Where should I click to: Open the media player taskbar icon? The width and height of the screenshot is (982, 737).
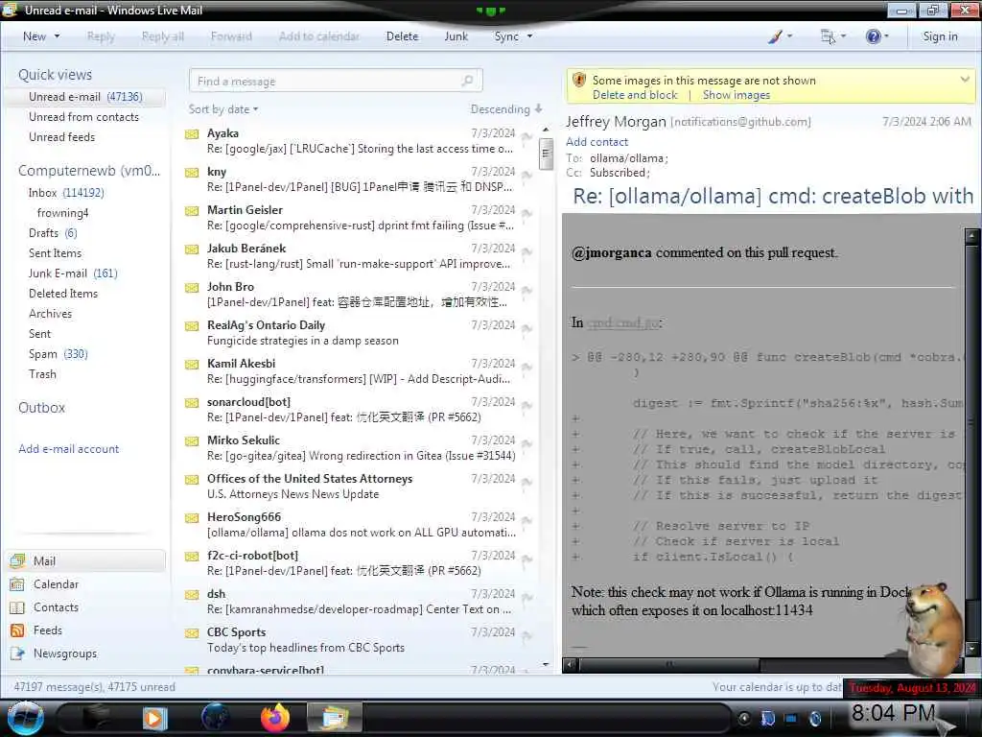(154, 718)
